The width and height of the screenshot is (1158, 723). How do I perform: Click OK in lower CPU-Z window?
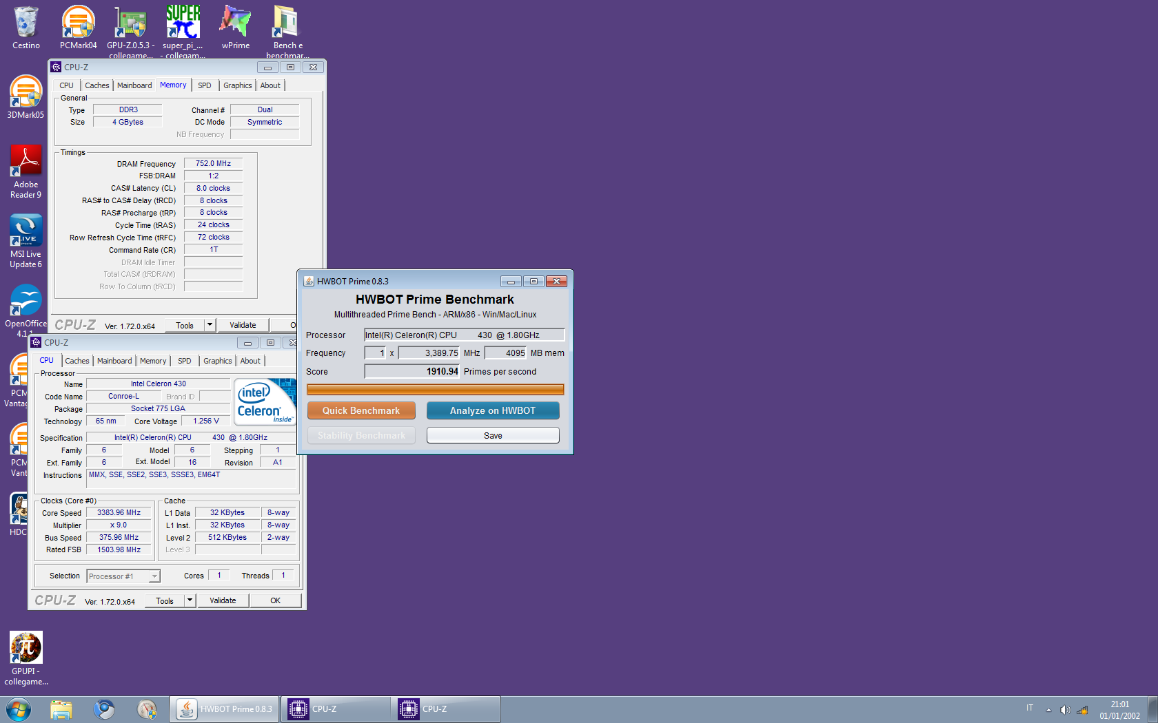[276, 600]
